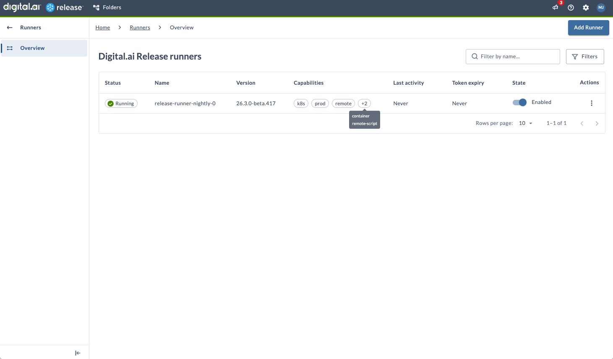The image size is (613, 359).
Task: Disable the runner with the Enabled toggle
Action: click(x=519, y=102)
